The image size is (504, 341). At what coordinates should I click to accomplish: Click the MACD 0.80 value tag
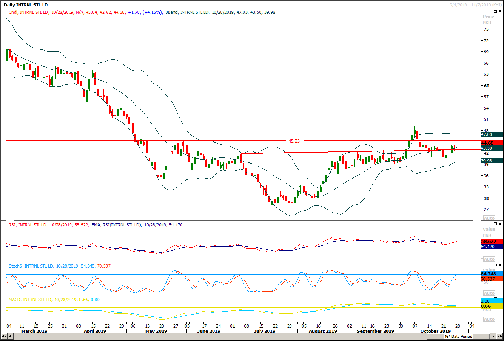pyautogui.click(x=492, y=301)
